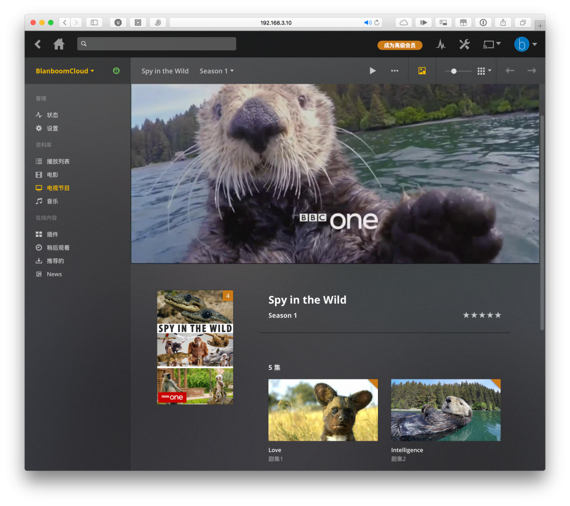The width and height of the screenshot is (570, 506).
Task: Click the 1Password-style info icon in Safari
Action: coord(483,23)
